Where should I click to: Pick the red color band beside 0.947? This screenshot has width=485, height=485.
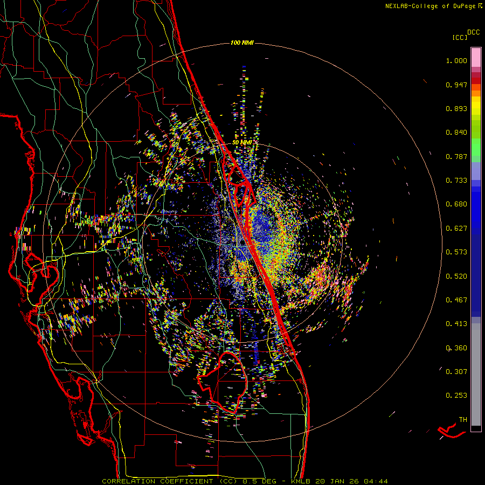[476, 81]
